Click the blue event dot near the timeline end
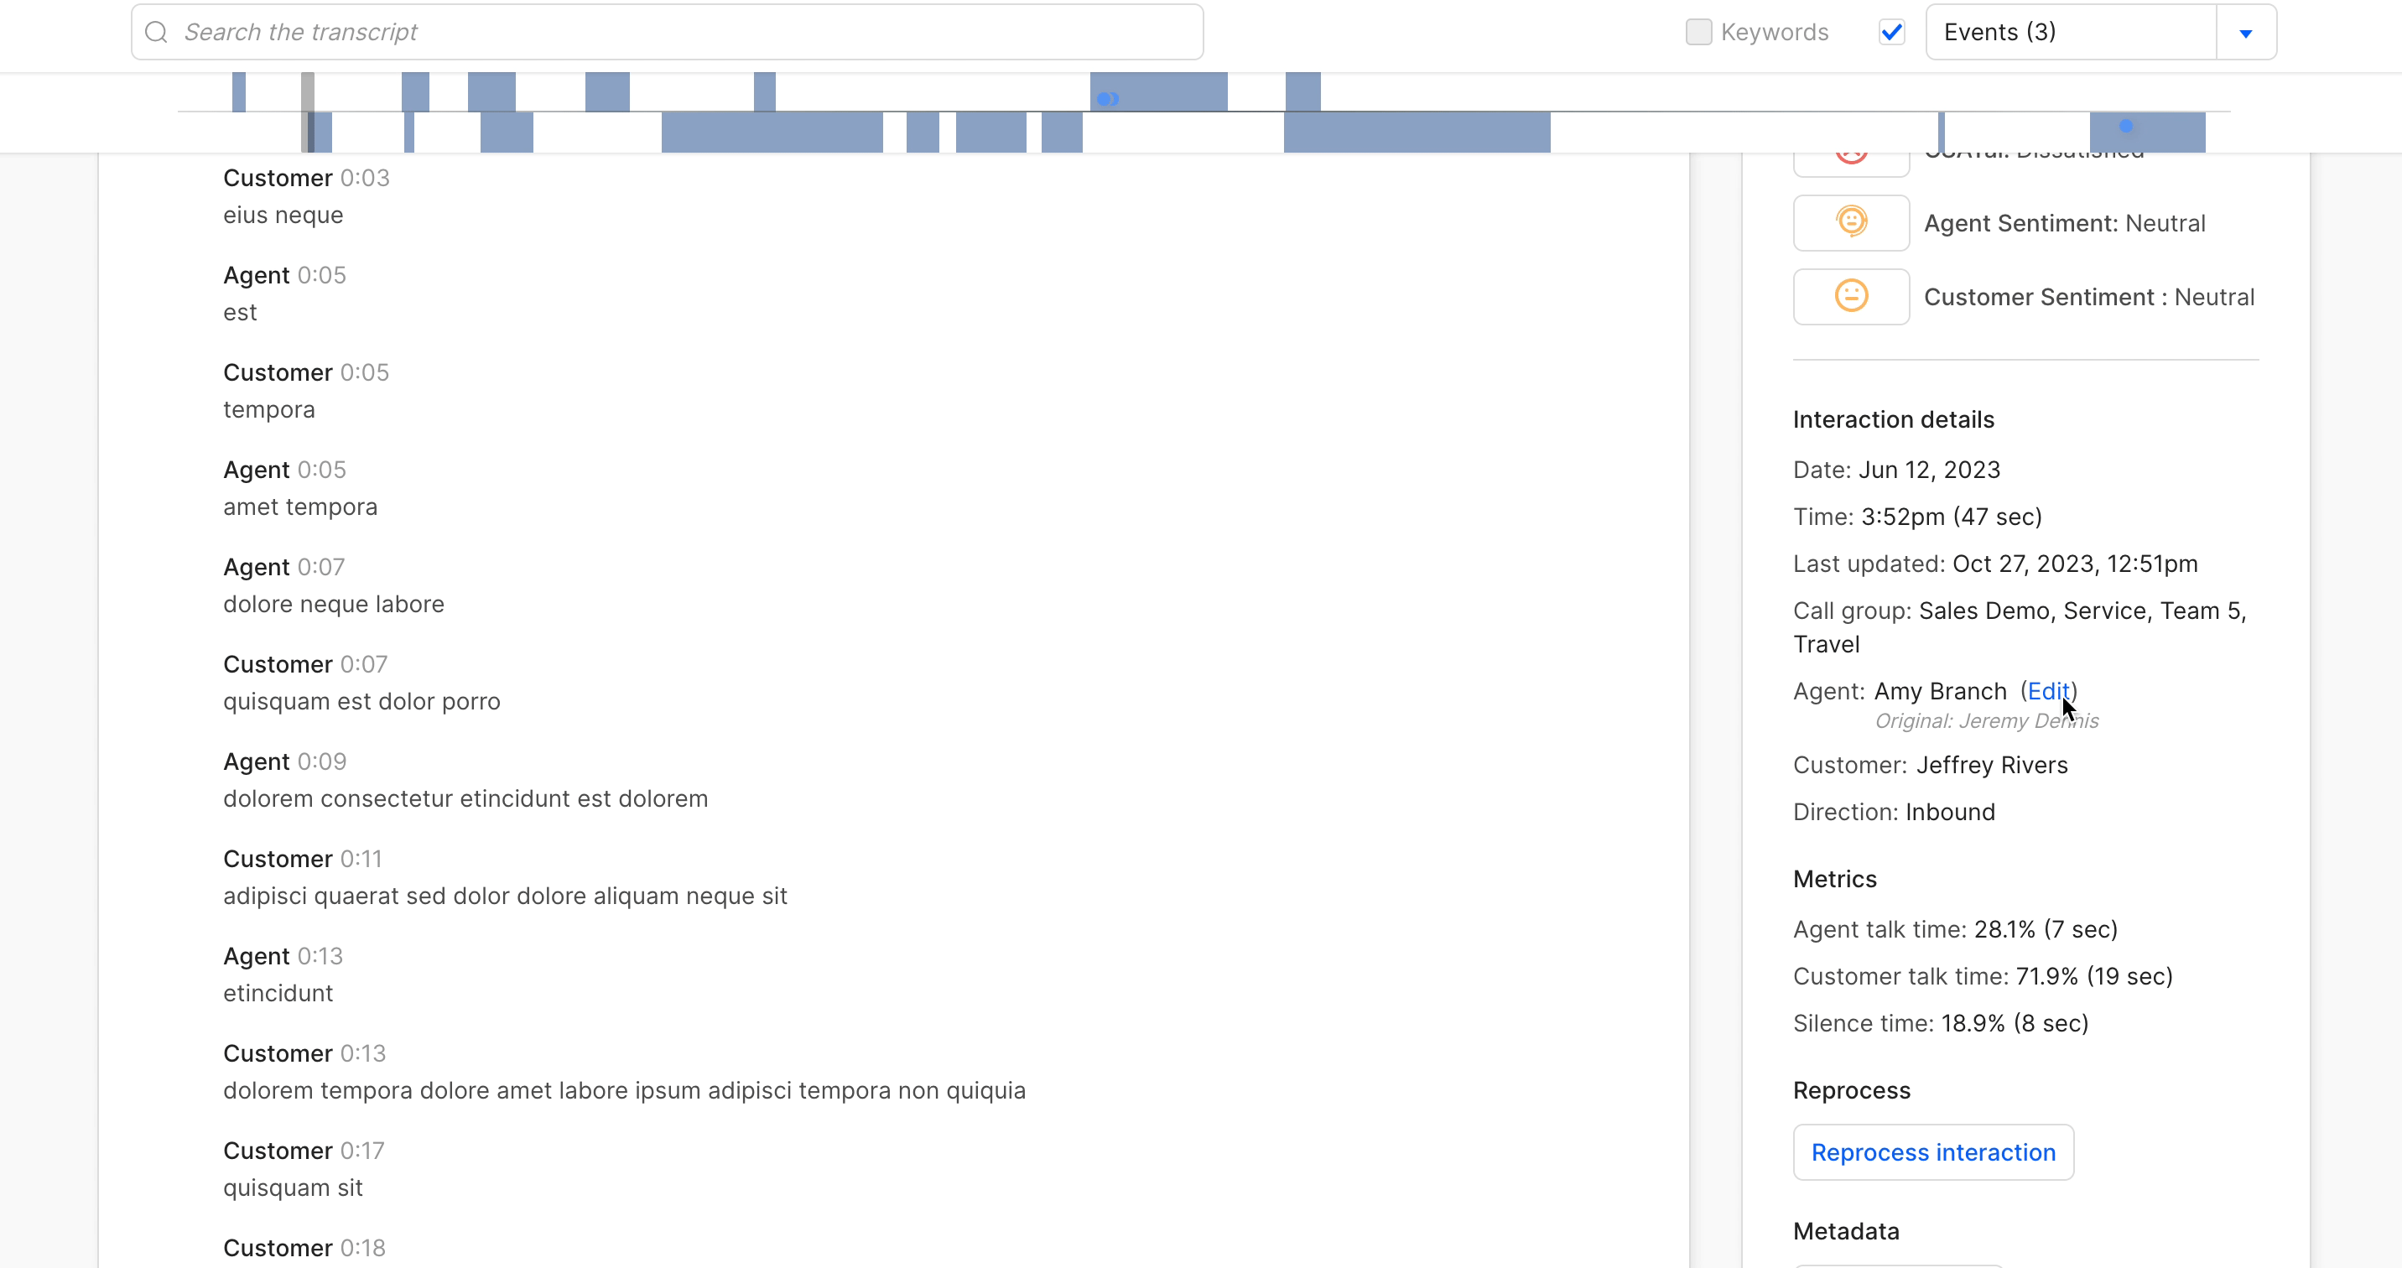Image resolution: width=2402 pixels, height=1268 pixels. [2126, 126]
